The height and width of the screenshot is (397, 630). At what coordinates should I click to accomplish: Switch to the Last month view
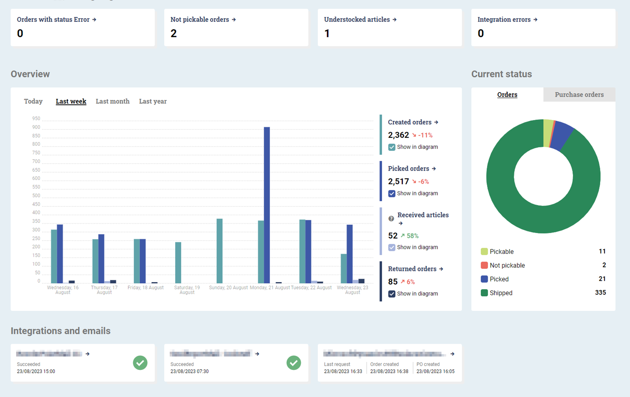click(112, 101)
